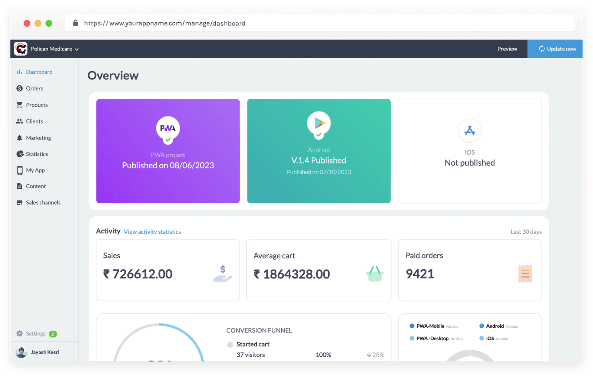Click the Pelican Medicare logo icon
593x376 pixels.
tap(21, 49)
